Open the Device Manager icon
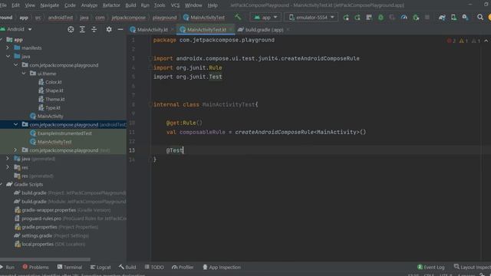Image resolution: width=491 pixels, height=276 pixels. [453, 18]
